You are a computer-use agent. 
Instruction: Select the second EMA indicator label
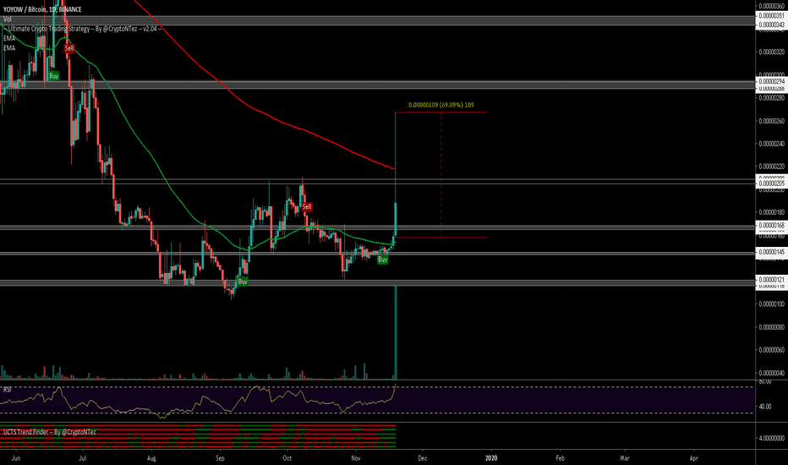(9, 47)
